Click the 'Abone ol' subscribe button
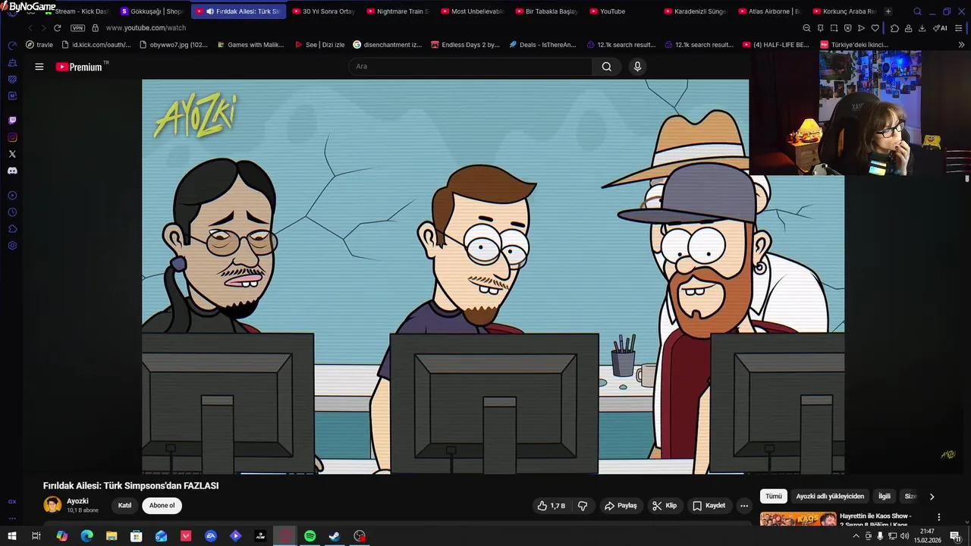This screenshot has height=546, width=971. point(162,506)
